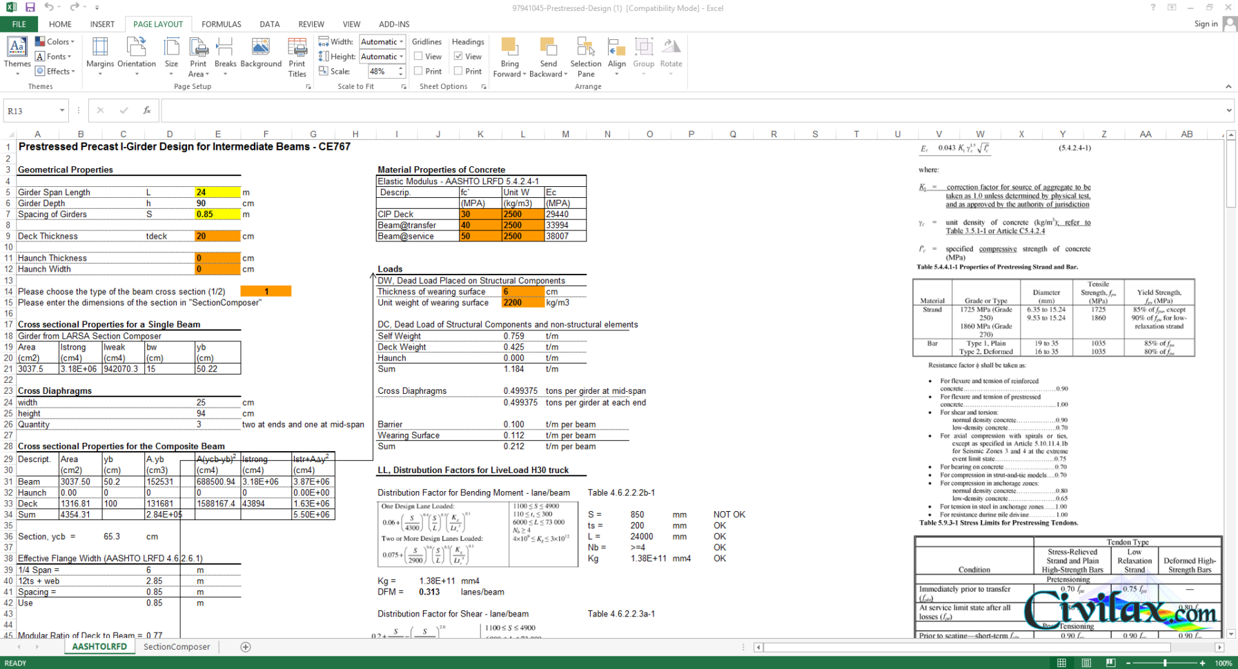Select the AASHTOLRFD sheet tab
The image size is (1238, 669).
99,647
